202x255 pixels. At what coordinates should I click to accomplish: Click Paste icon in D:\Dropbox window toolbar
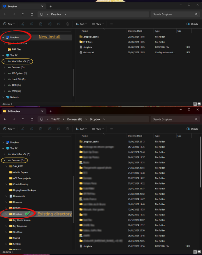(x=41, y=129)
